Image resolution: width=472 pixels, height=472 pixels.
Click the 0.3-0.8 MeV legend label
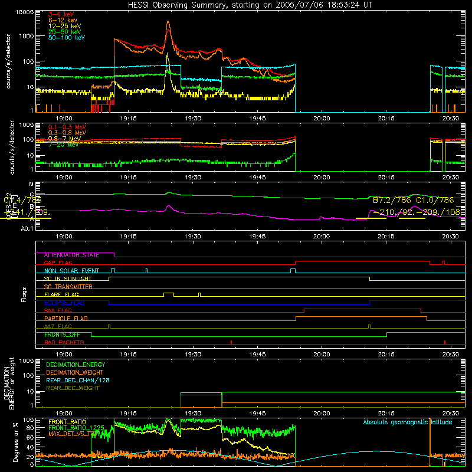pos(67,133)
